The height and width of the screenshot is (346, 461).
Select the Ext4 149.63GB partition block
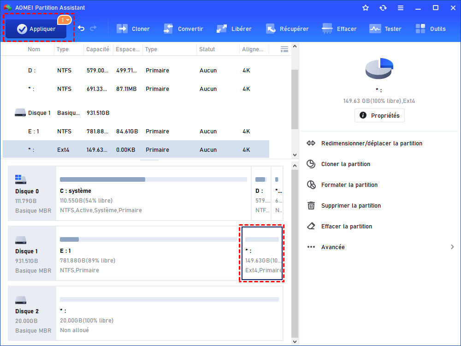click(x=262, y=253)
